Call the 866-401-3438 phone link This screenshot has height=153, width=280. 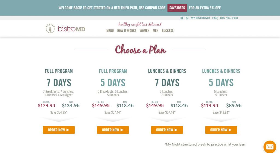229,18
